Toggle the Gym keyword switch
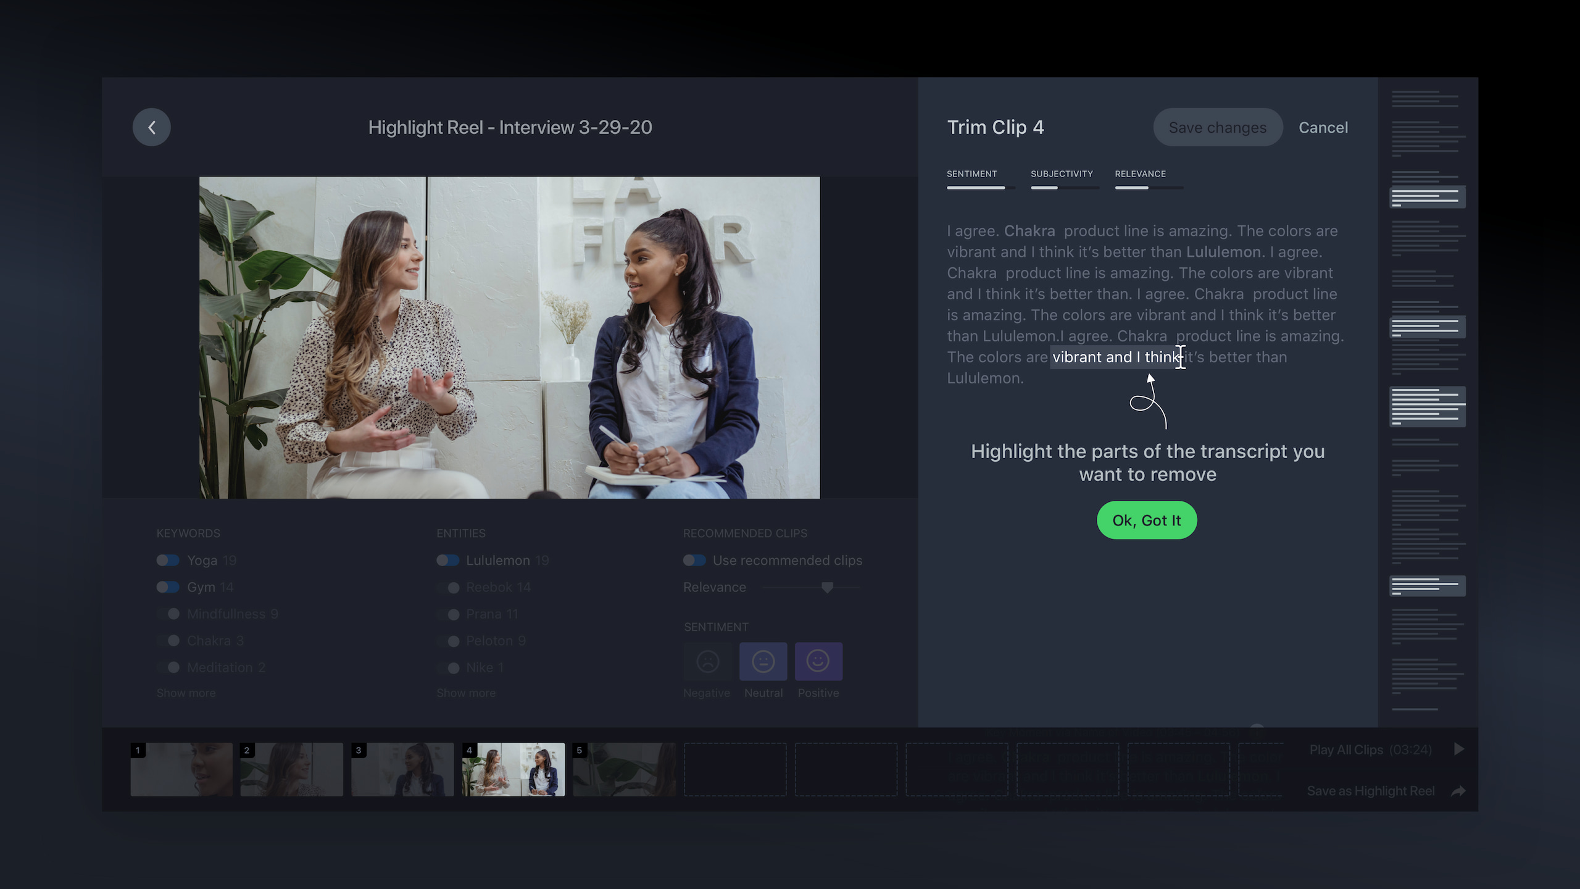Viewport: 1580px width, 889px height. click(168, 587)
